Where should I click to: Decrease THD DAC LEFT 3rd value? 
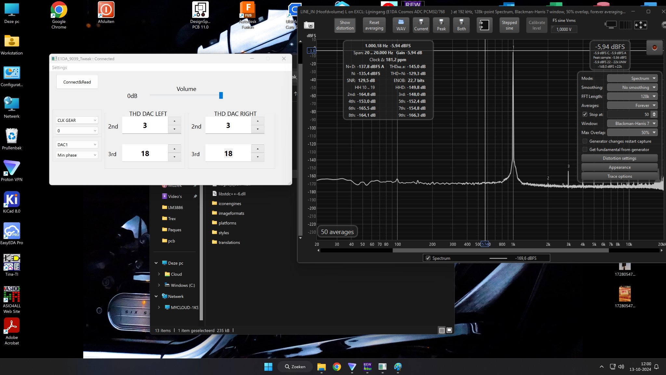[175, 157]
